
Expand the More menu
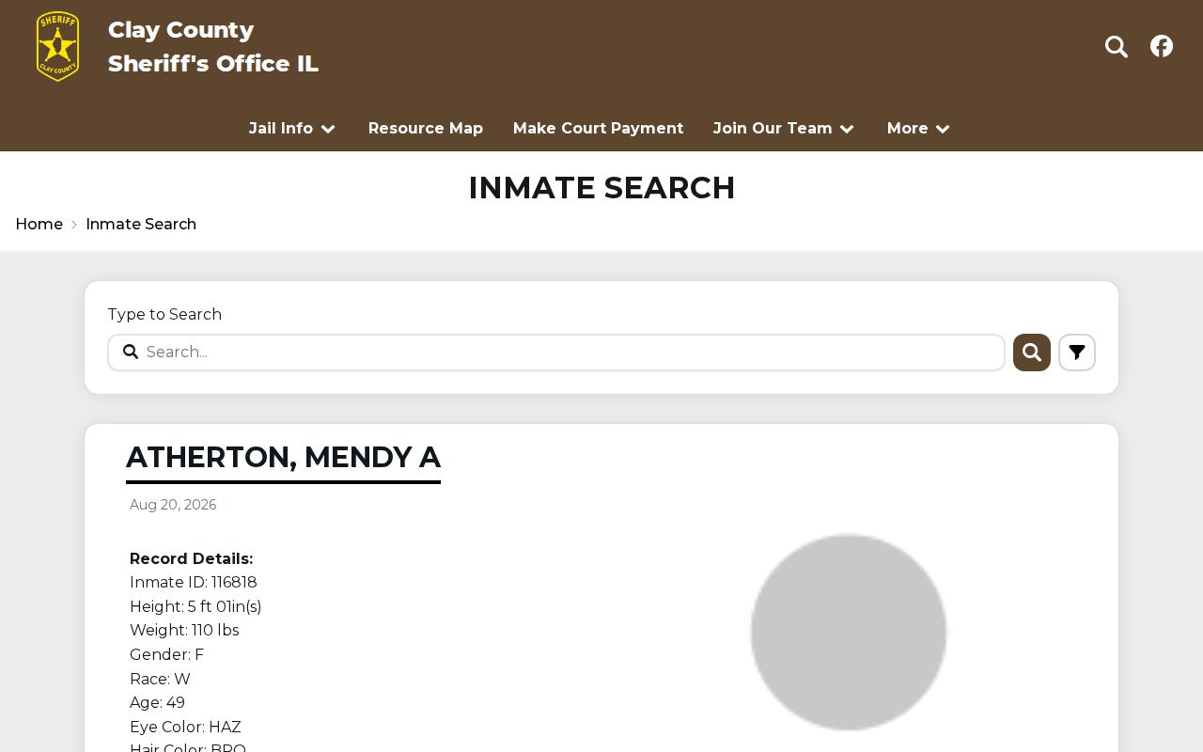tap(919, 129)
